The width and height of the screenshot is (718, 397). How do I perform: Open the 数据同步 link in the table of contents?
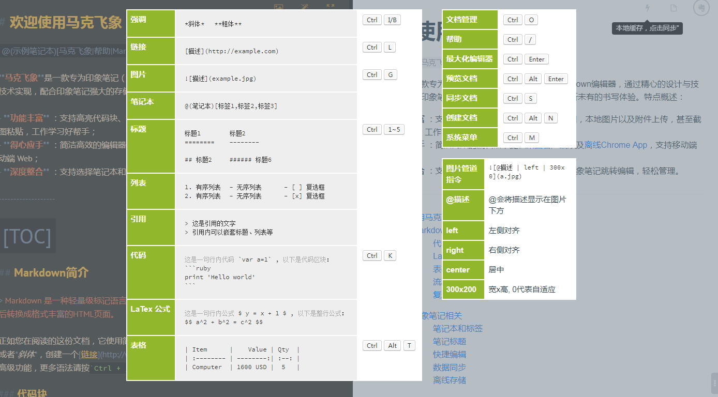(450, 367)
